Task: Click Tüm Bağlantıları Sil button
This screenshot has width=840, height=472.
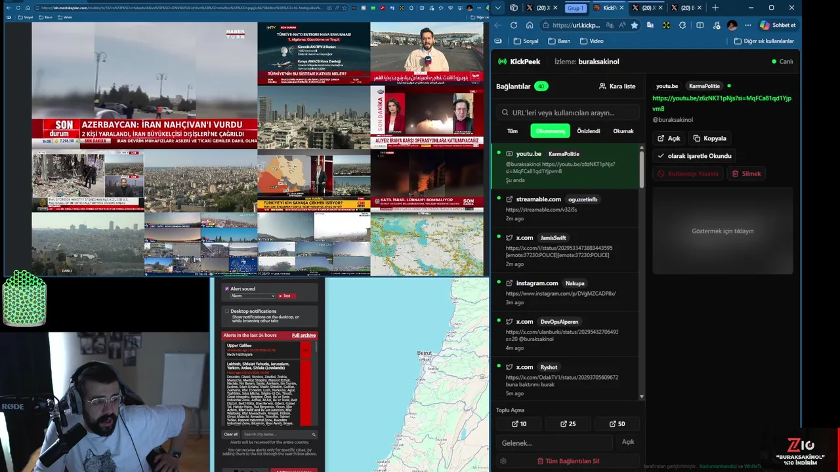Action: coord(568,461)
